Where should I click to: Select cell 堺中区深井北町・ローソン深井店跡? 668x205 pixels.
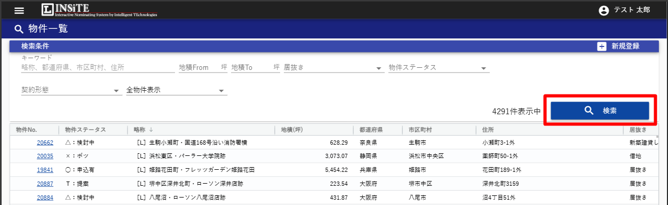pyautogui.click(x=189, y=184)
